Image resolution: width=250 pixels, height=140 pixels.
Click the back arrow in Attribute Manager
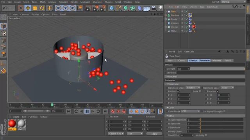click(x=219, y=51)
